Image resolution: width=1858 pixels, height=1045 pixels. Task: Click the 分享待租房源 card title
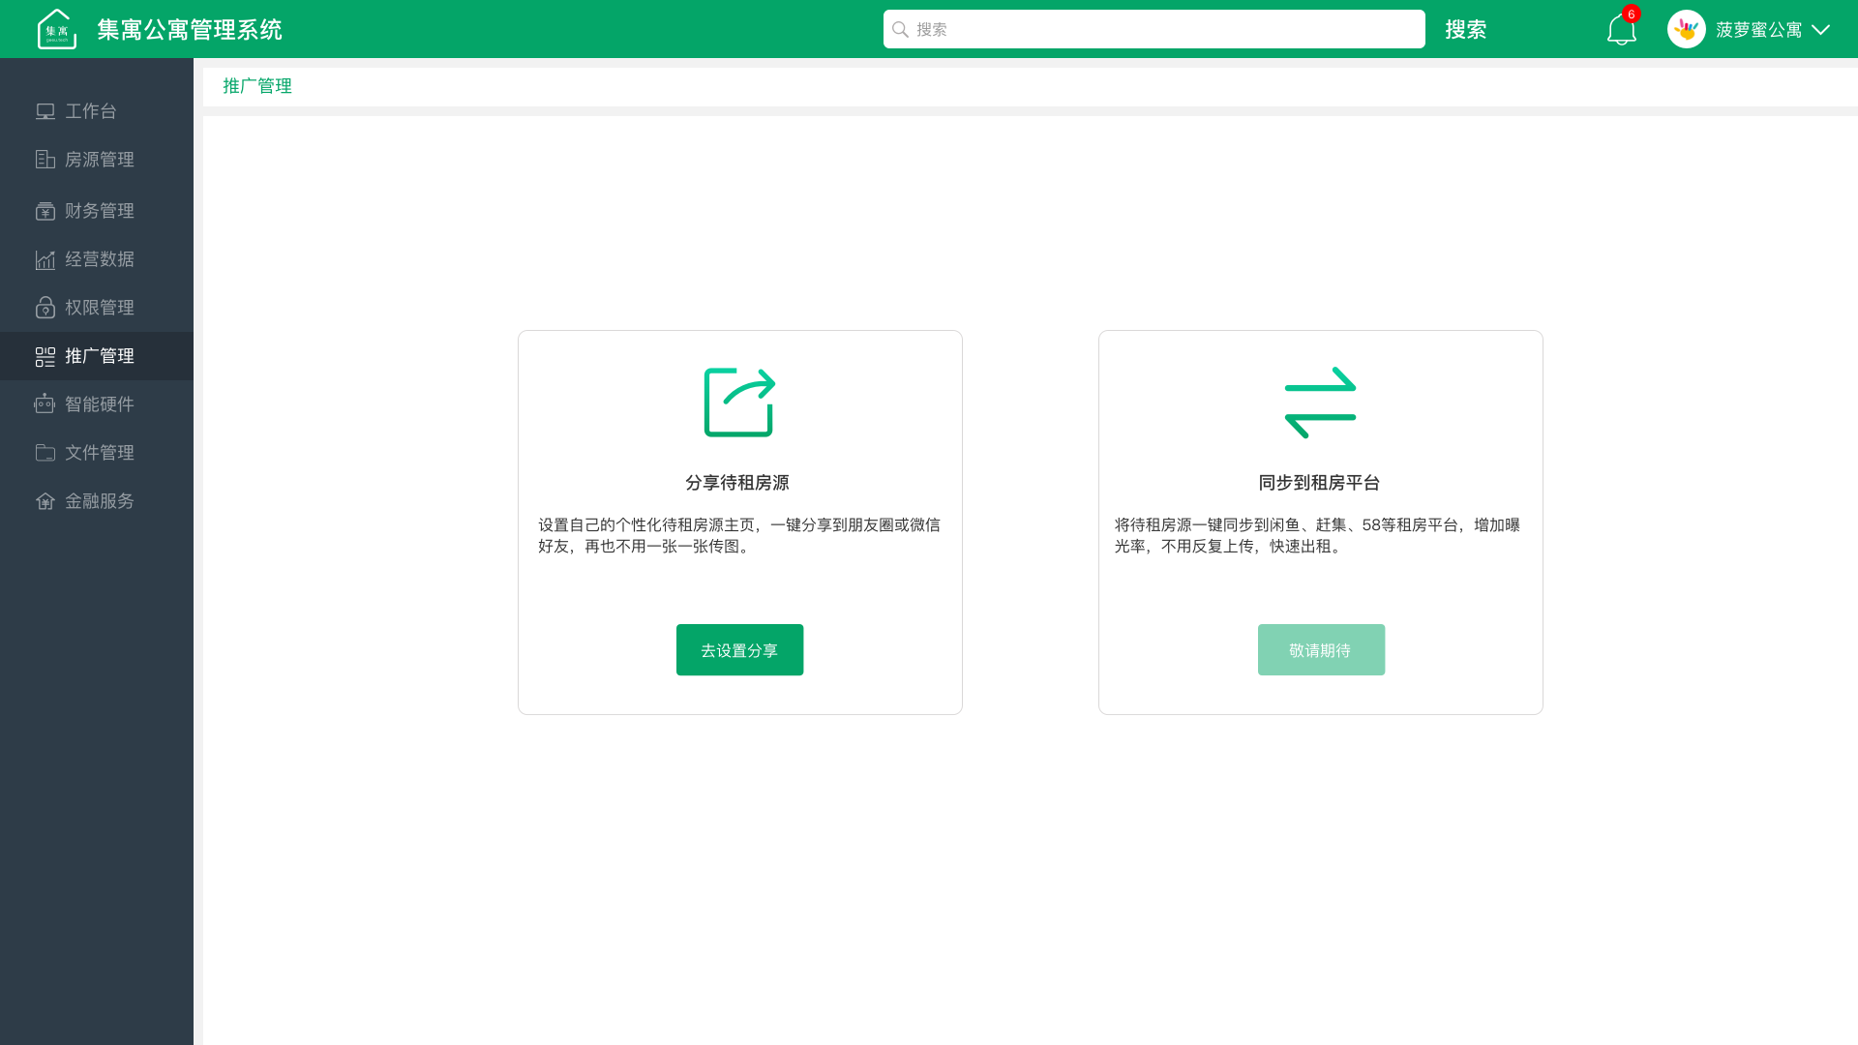coord(737,483)
